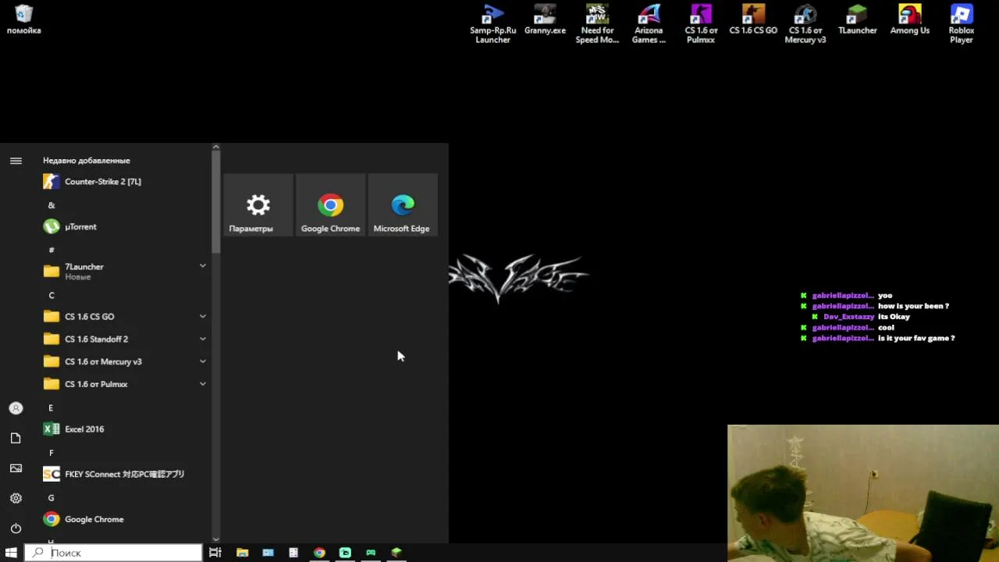Viewport: 999px width, 562px height.
Task: Launch Google Chrome from the app list
Action: click(125, 520)
